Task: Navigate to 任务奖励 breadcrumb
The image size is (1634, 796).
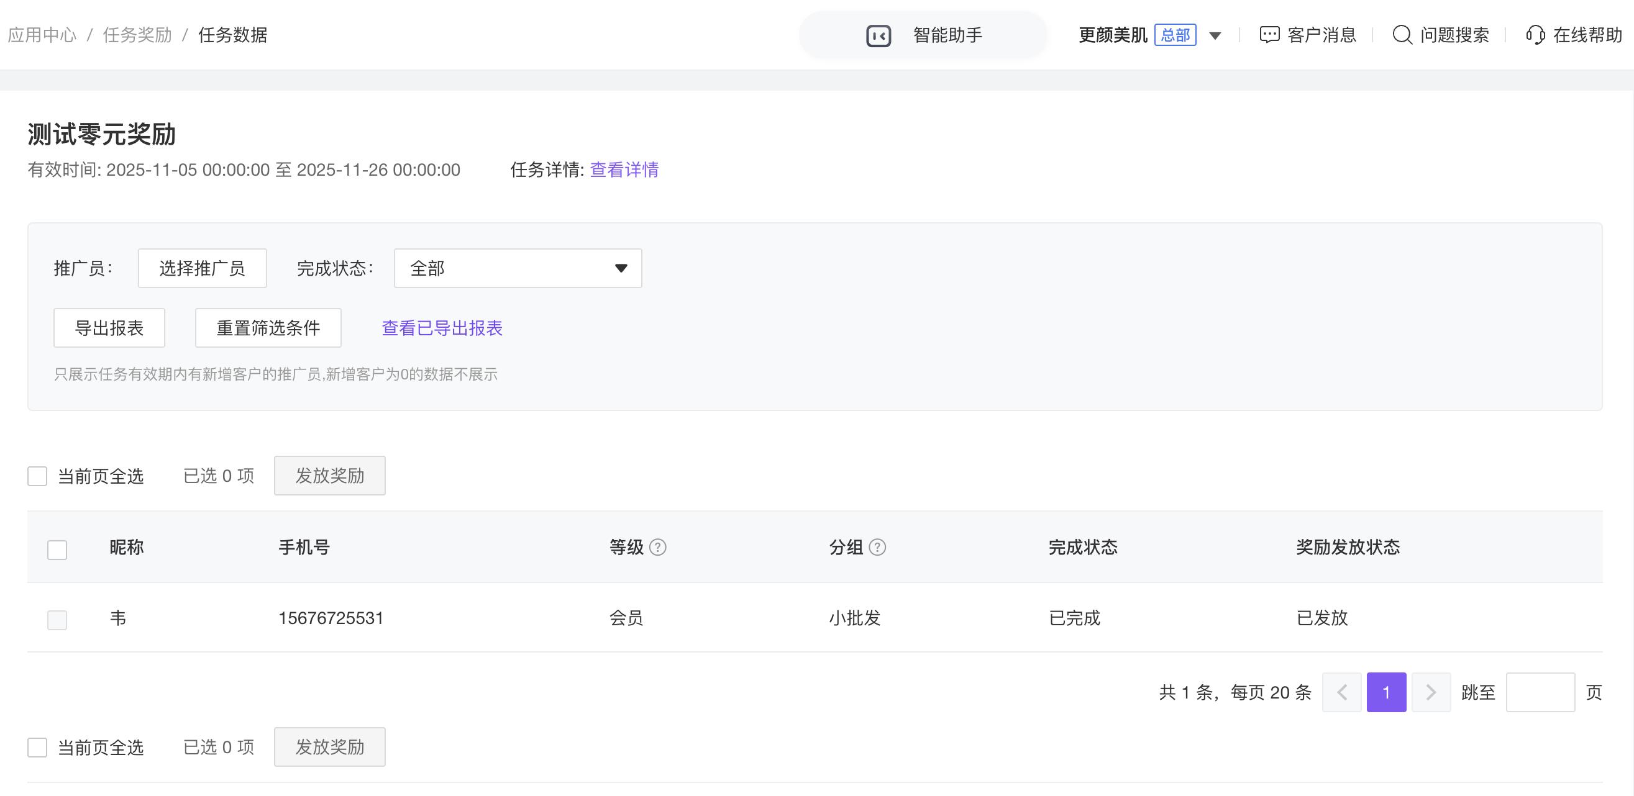Action: (x=138, y=35)
